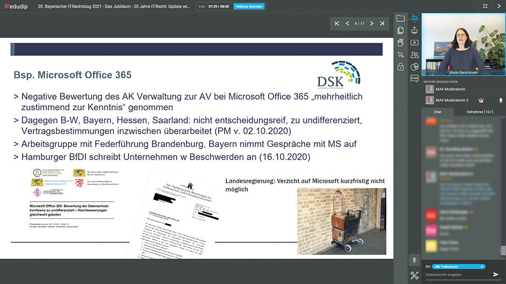Advance to the next slide
Screen dimensions: 506x284
coord(372,24)
